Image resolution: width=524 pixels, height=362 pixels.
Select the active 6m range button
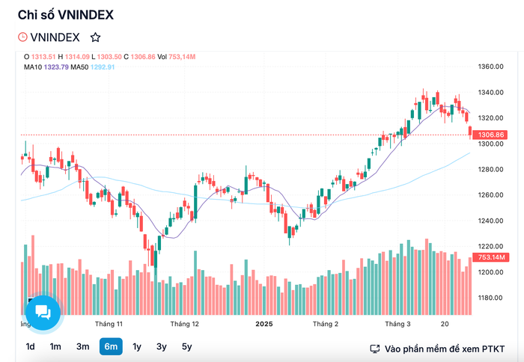[111, 346]
